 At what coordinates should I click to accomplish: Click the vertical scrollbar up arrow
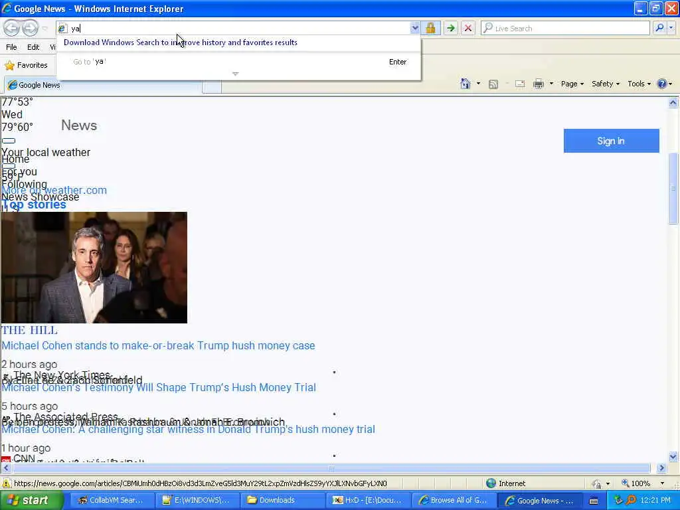point(673,103)
